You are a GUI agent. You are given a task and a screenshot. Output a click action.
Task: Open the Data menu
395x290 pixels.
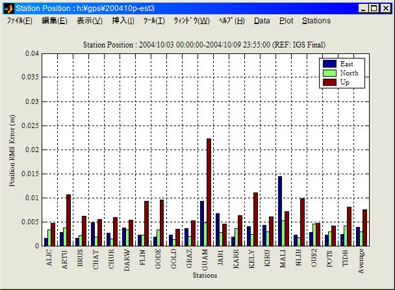(x=262, y=21)
